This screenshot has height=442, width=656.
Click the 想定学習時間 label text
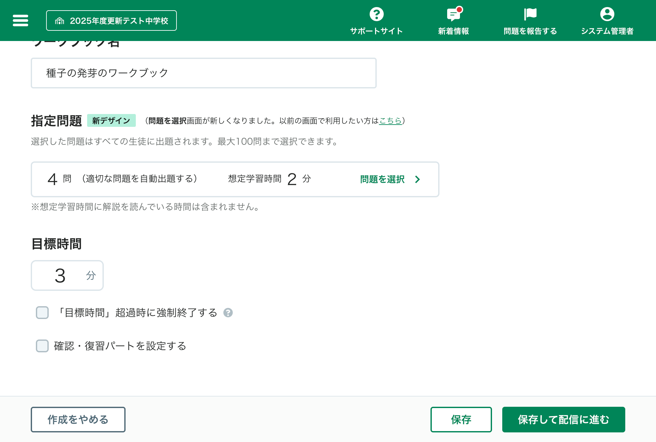[255, 179]
